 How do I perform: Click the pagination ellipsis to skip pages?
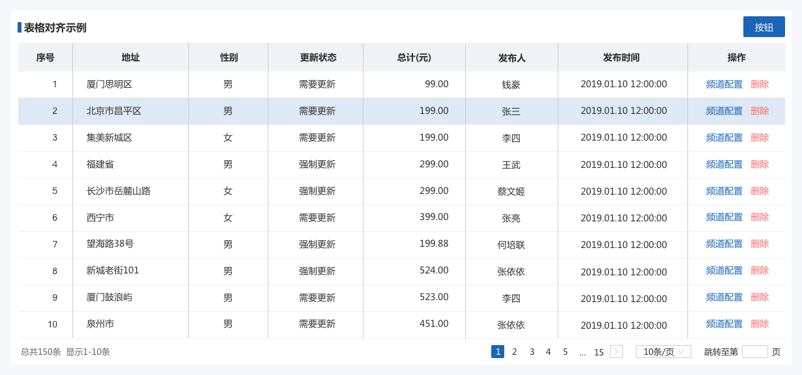point(582,352)
